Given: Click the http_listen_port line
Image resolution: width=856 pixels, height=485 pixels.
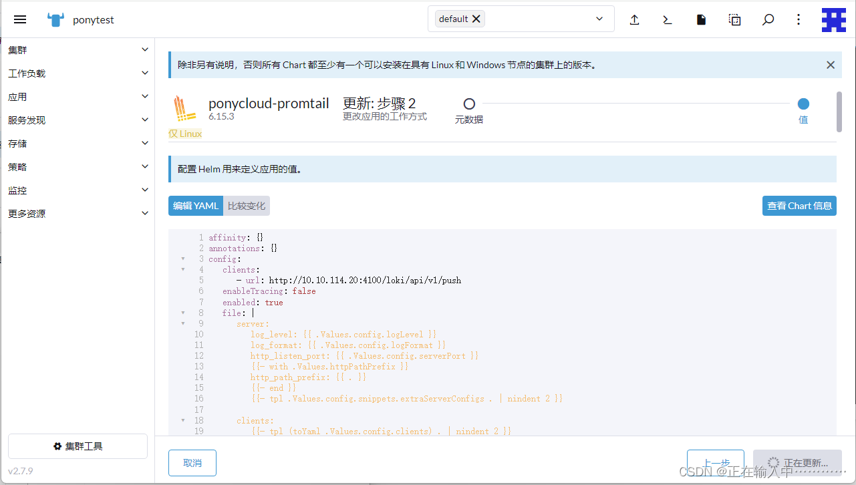Looking at the screenshot, I should point(365,355).
